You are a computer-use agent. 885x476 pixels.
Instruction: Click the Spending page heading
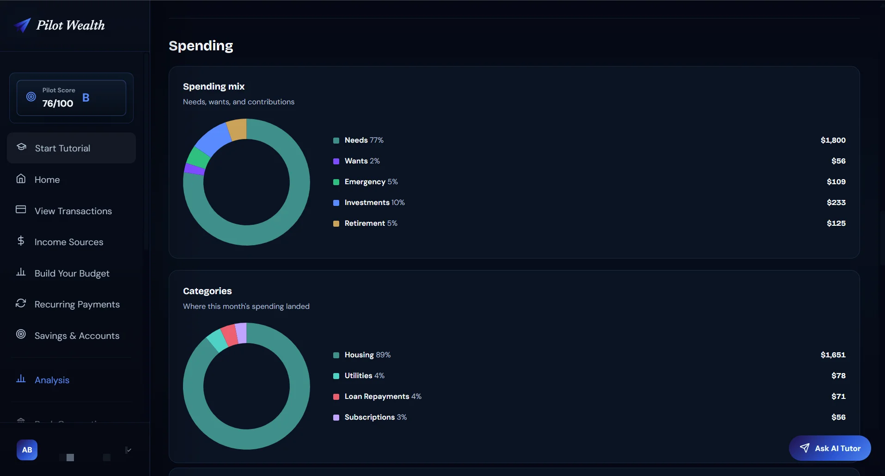(x=201, y=46)
